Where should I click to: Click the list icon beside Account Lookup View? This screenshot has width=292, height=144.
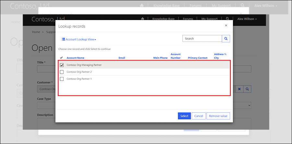click(x=63, y=39)
